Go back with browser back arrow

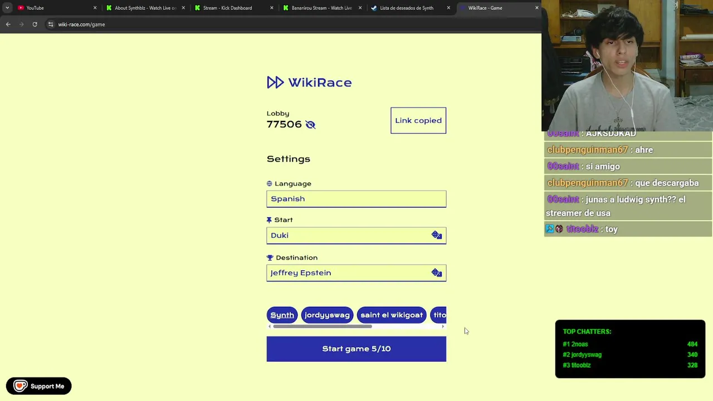8,25
